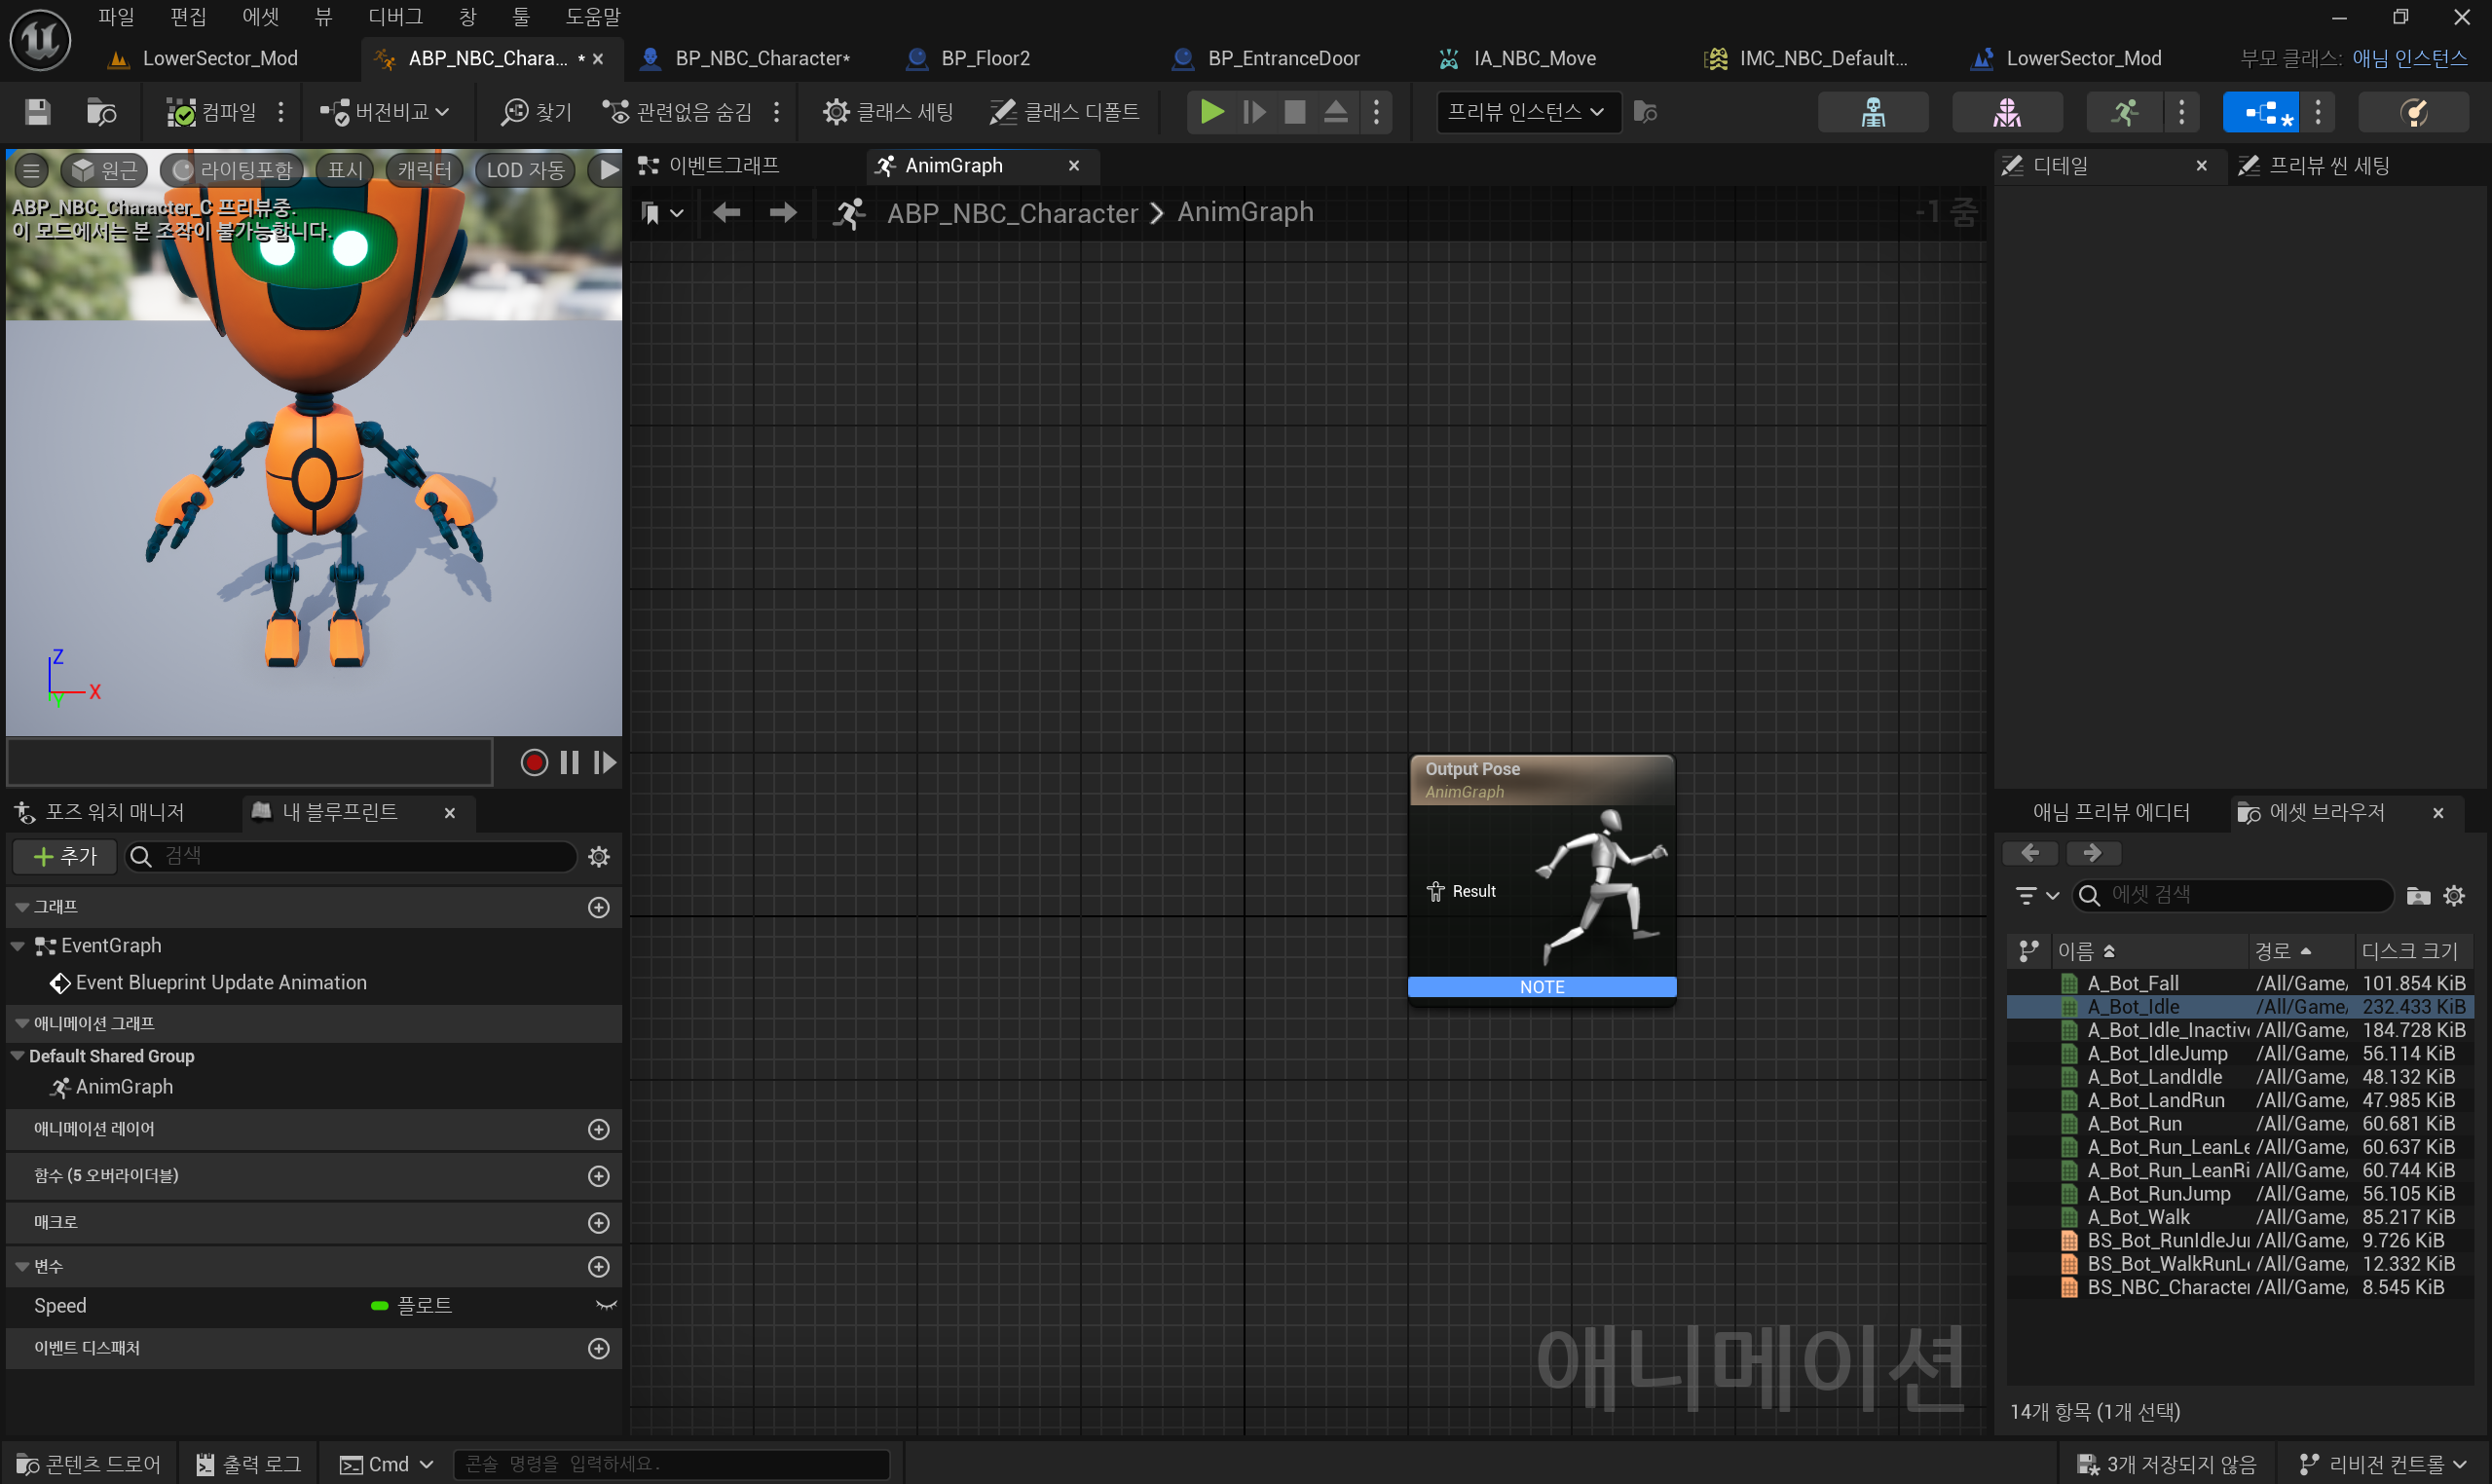Open the Debug (디버그) menu

coord(395,17)
